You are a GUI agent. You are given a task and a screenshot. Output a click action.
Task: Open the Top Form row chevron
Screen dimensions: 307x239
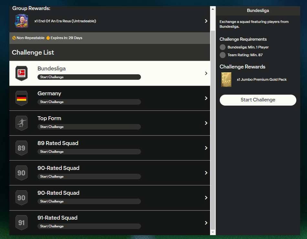(x=206, y=123)
